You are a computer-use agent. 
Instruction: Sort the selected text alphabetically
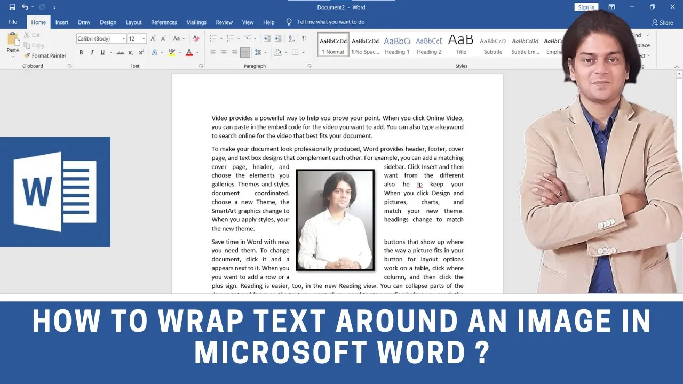tap(291, 38)
